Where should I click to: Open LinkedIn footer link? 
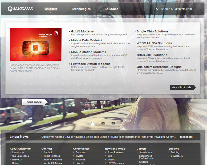click(x=80, y=163)
